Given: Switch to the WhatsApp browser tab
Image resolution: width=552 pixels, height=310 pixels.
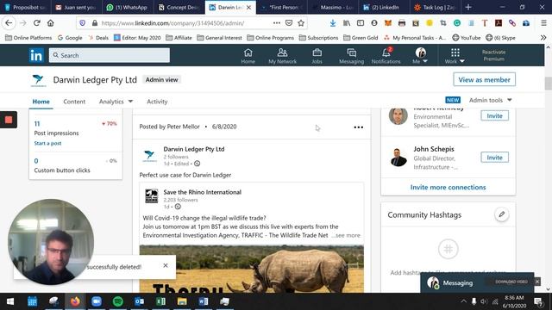Looking at the screenshot, I should point(127,7).
